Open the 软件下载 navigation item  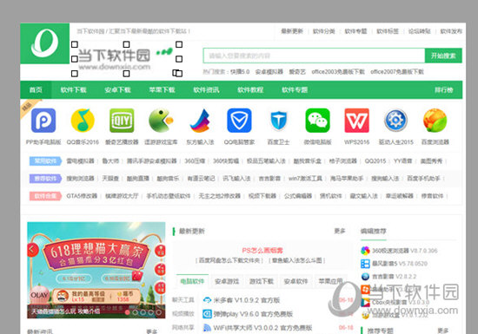[x=73, y=89]
